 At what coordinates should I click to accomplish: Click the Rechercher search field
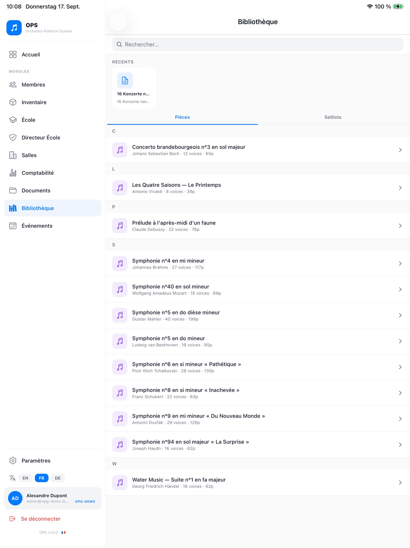258,45
